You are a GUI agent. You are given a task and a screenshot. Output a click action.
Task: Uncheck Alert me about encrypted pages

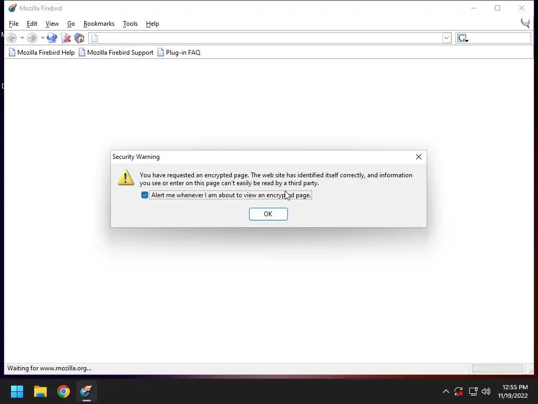(144, 195)
